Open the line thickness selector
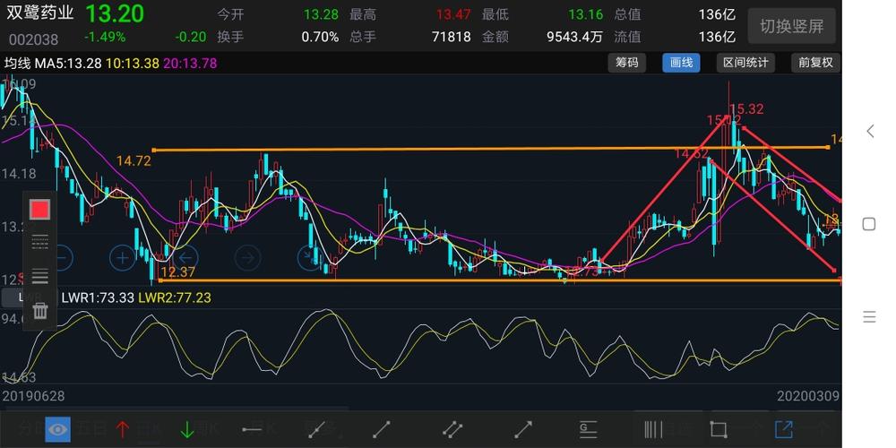896x448 pixels. (40, 277)
